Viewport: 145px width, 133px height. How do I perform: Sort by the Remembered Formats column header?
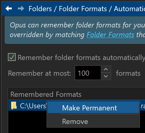46,94
